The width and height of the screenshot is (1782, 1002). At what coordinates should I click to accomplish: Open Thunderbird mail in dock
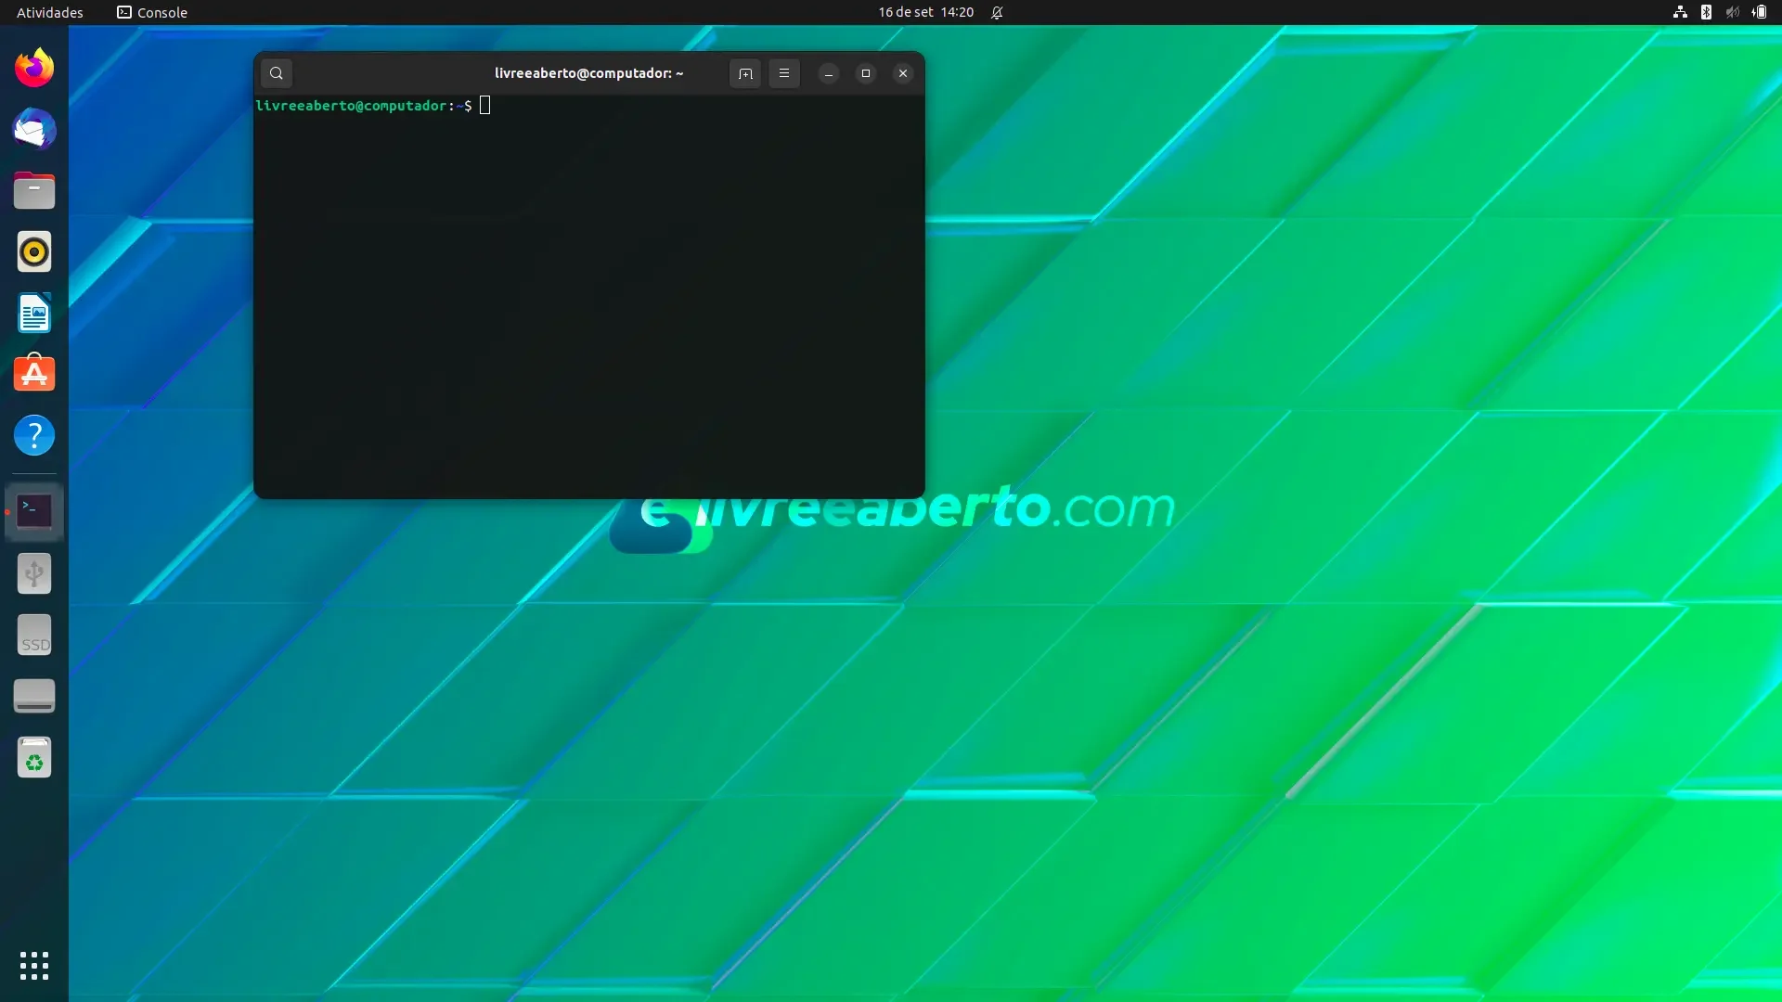tap(34, 129)
